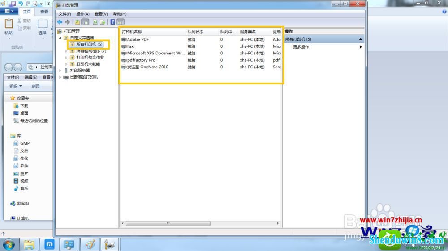
Task: Click the 选择 tool in Paint ribbon
Action: click(42, 29)
